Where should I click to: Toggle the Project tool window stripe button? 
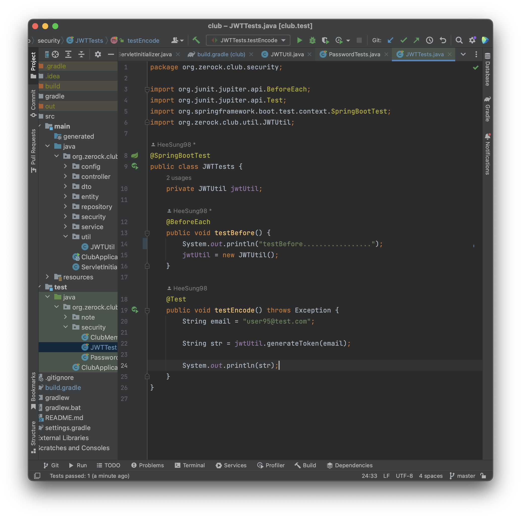tap(33, 65)
